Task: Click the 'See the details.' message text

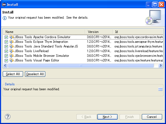Action: [77, 18]
